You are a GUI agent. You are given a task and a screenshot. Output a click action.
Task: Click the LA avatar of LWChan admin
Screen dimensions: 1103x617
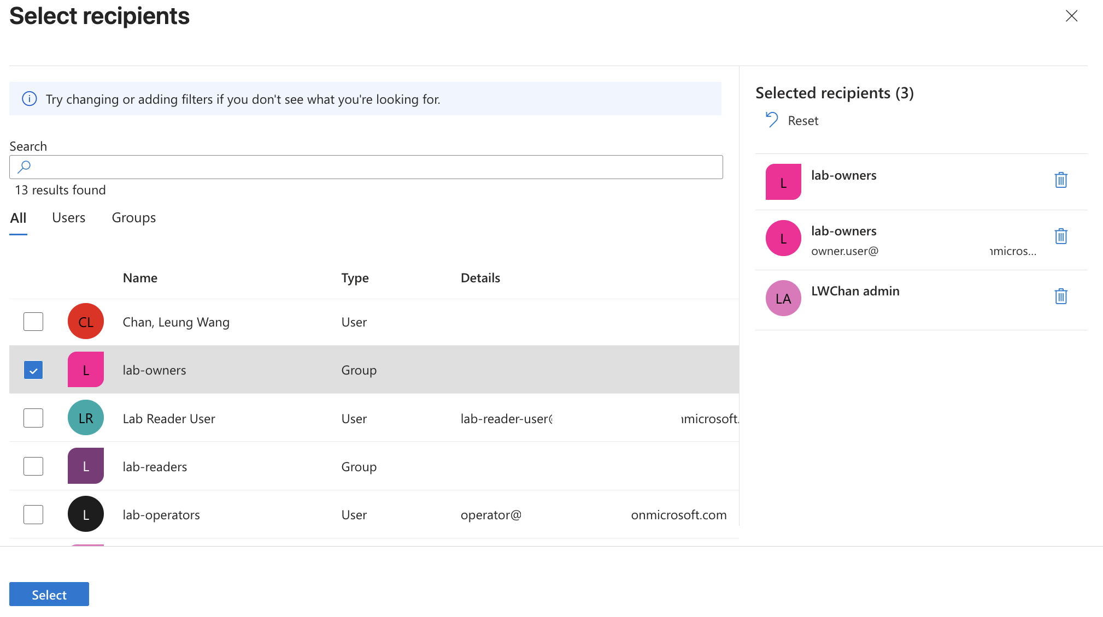tap(783, 298)
